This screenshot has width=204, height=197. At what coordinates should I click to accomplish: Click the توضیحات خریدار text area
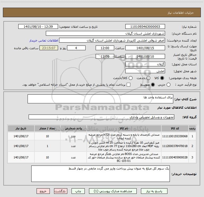pos(100,174)
